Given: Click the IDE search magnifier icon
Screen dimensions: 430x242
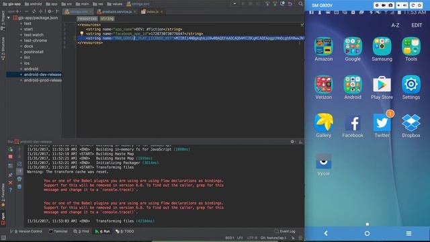Looking at the screenshot, I should [300, 4].
